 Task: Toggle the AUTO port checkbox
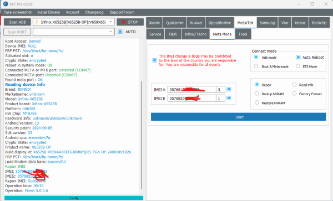[120, 32]
